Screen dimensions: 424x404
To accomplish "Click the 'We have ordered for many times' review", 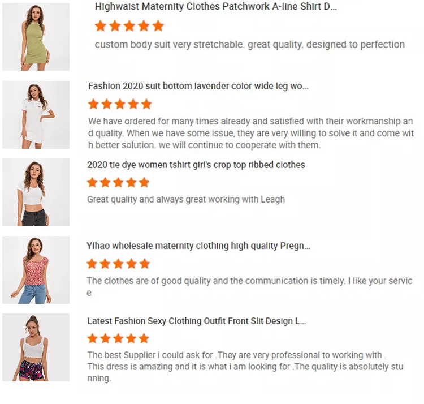I will (250, 133).
